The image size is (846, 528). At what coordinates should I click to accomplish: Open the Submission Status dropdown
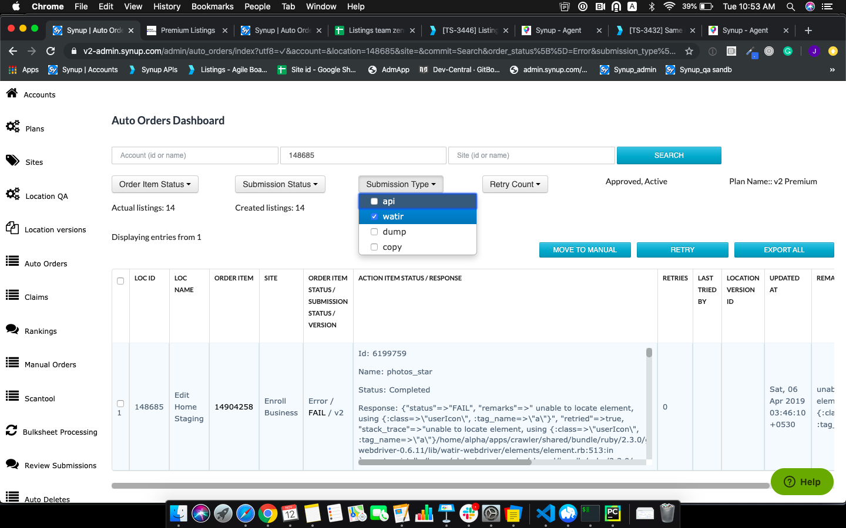(280, 184)
